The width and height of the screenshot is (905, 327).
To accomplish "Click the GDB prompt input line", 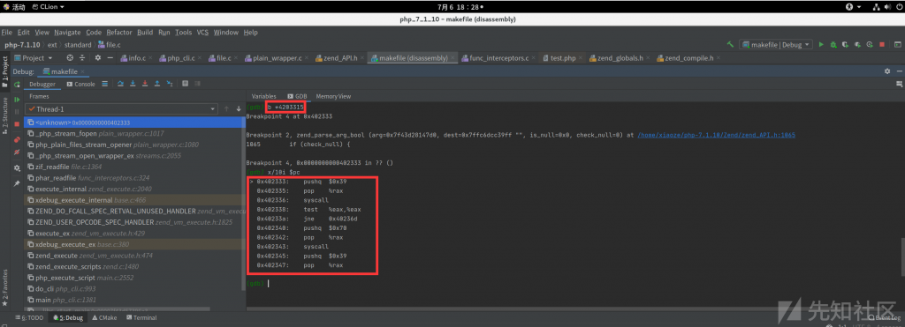I will tap(572, 283).
